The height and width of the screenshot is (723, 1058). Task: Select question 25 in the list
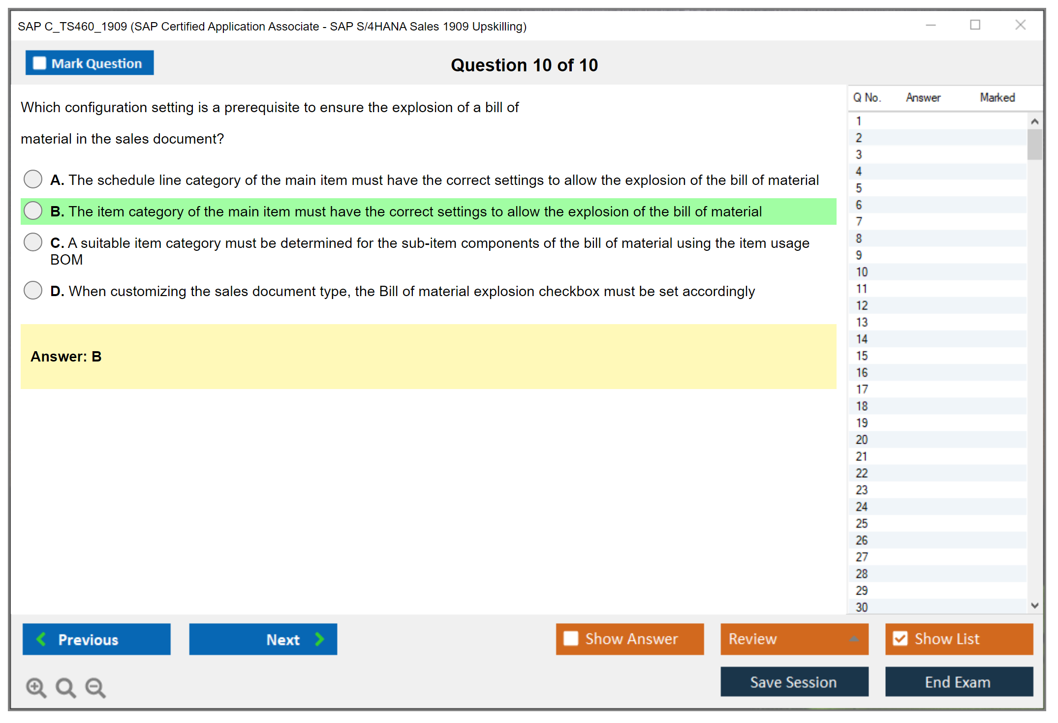point(862,523)
